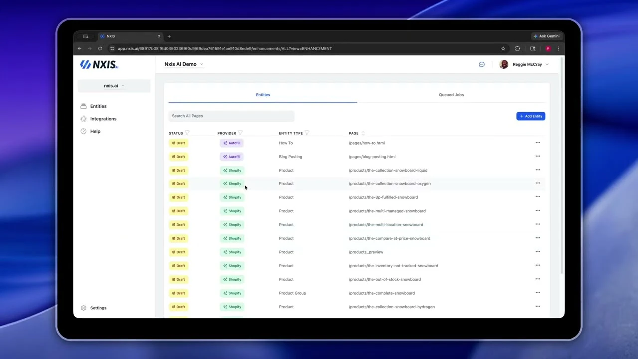
Task: Switch to the Entities tab
Action: 263,95
